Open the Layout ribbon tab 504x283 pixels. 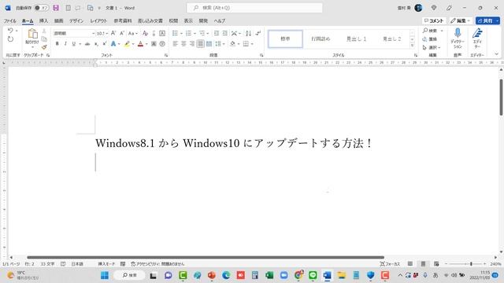coord(98,21)
